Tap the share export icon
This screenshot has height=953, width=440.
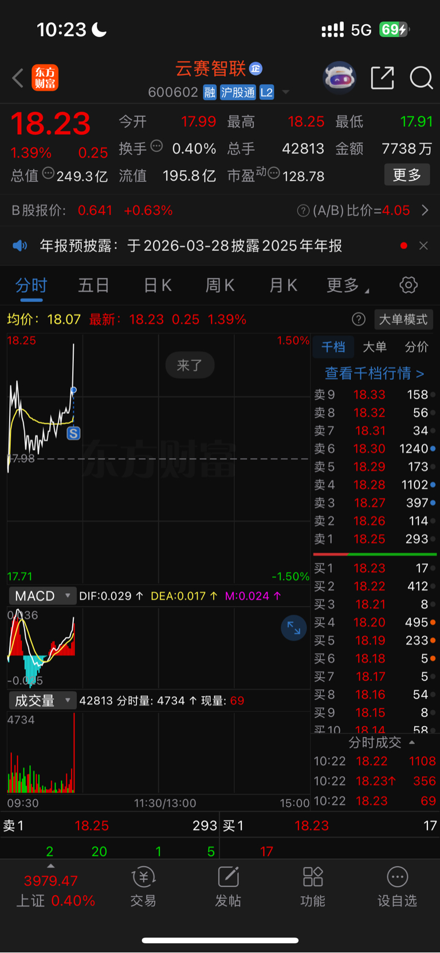coord(382,77)
